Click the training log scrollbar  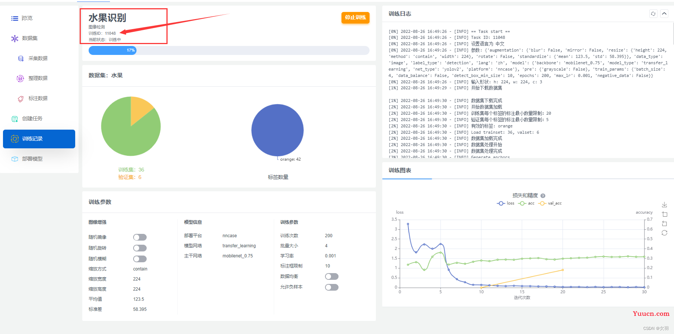673,34
